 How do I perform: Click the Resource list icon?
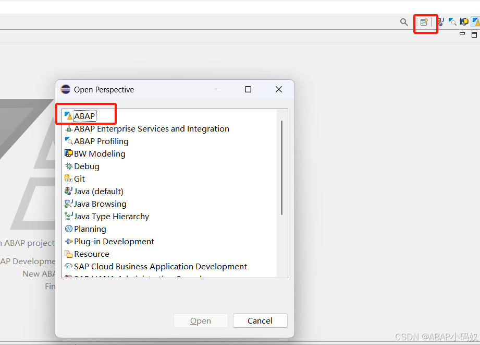(x=69, y=254)
